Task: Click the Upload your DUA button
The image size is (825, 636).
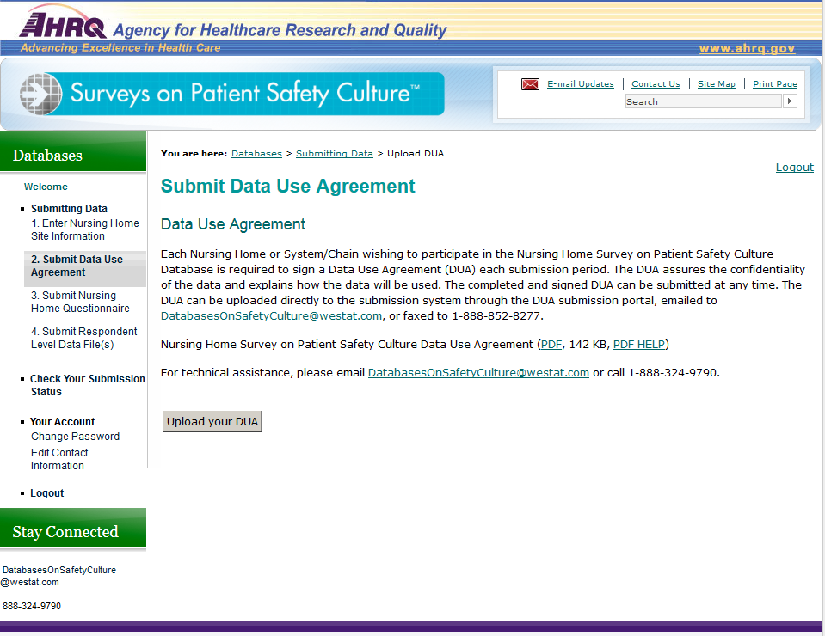Action: 212,421
